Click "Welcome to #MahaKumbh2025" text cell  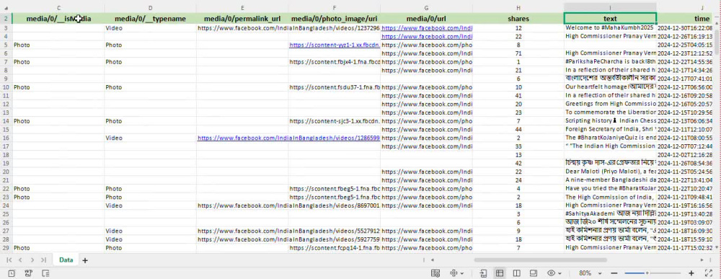pyautogui.click(x=610, y=28)
